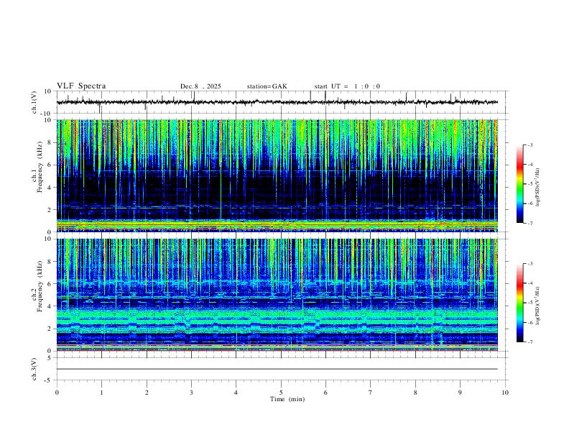Click the "VLF Spectra" plot title
569x440 pixels.
pos(81,86)
